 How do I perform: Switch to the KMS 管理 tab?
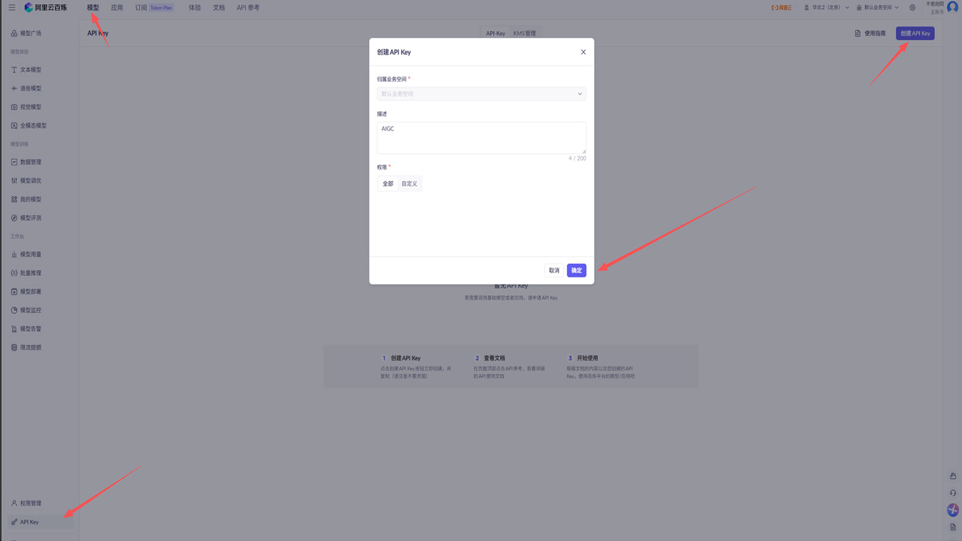524,33
